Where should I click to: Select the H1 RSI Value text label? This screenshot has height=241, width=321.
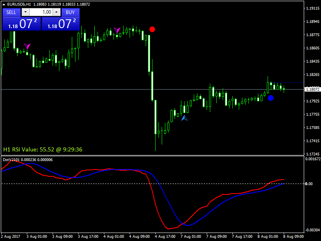pos(43,149)
